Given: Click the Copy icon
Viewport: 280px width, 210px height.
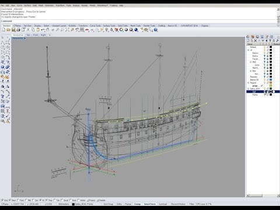Looking at the screenshot, I should tap(33, 30).
